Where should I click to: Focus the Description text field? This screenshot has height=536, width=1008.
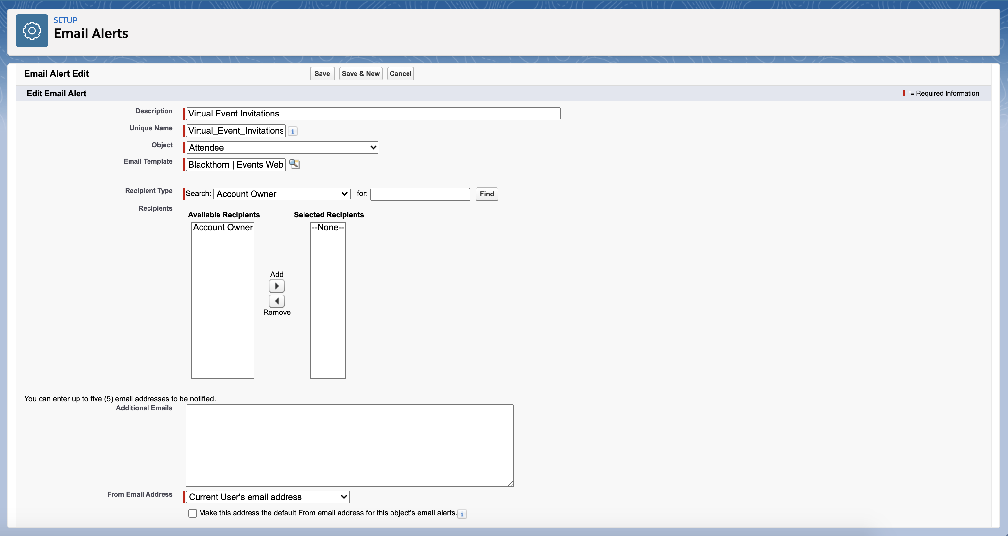click(x=373, y=114)
